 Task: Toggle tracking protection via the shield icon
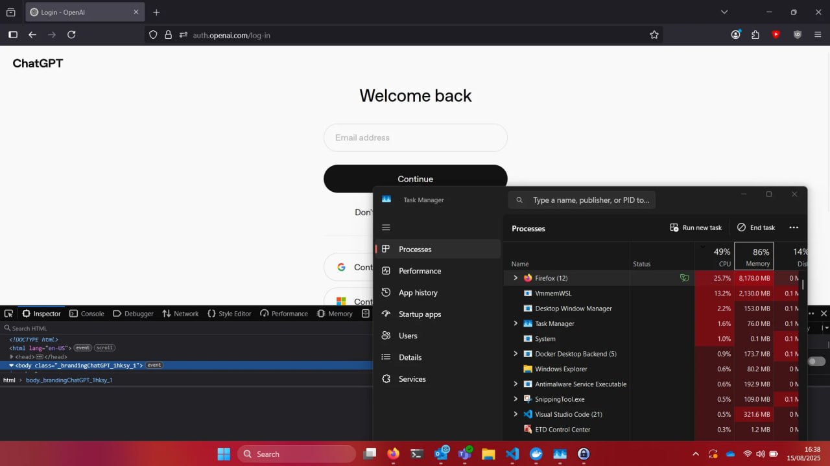153,35
